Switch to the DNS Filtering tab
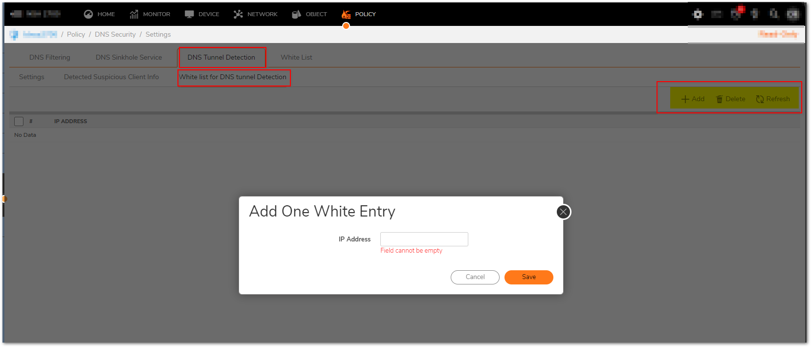811x347 pixels. [50, 57]
